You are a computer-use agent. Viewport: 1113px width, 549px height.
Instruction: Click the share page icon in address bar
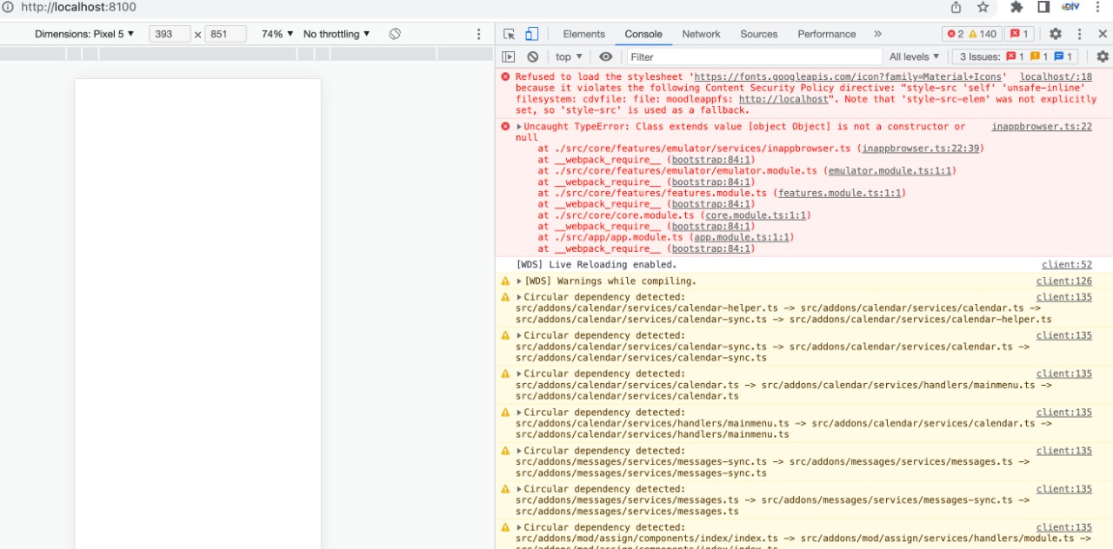tap(956, 7)
